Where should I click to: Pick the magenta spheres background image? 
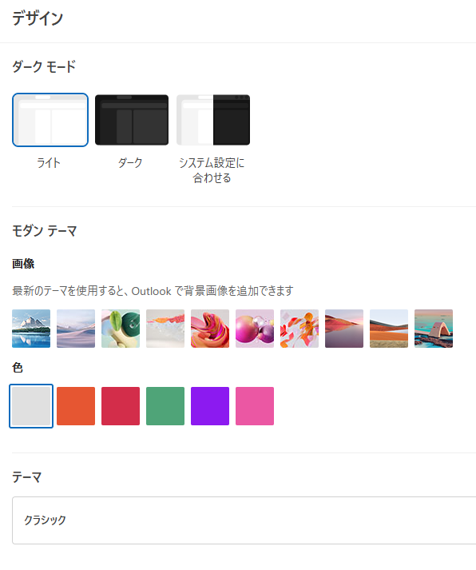click(255, 329)
